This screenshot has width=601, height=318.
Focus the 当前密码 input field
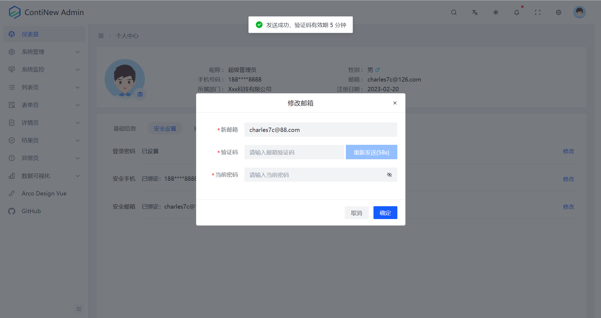tap(321, 175)
